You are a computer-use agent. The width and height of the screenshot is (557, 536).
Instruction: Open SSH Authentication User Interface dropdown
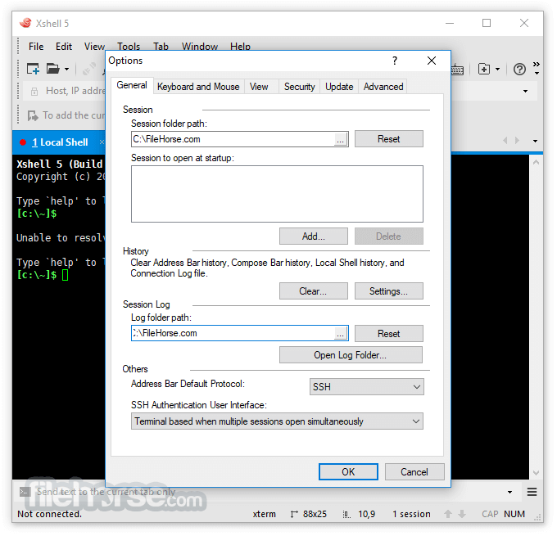tap(277, 421)
